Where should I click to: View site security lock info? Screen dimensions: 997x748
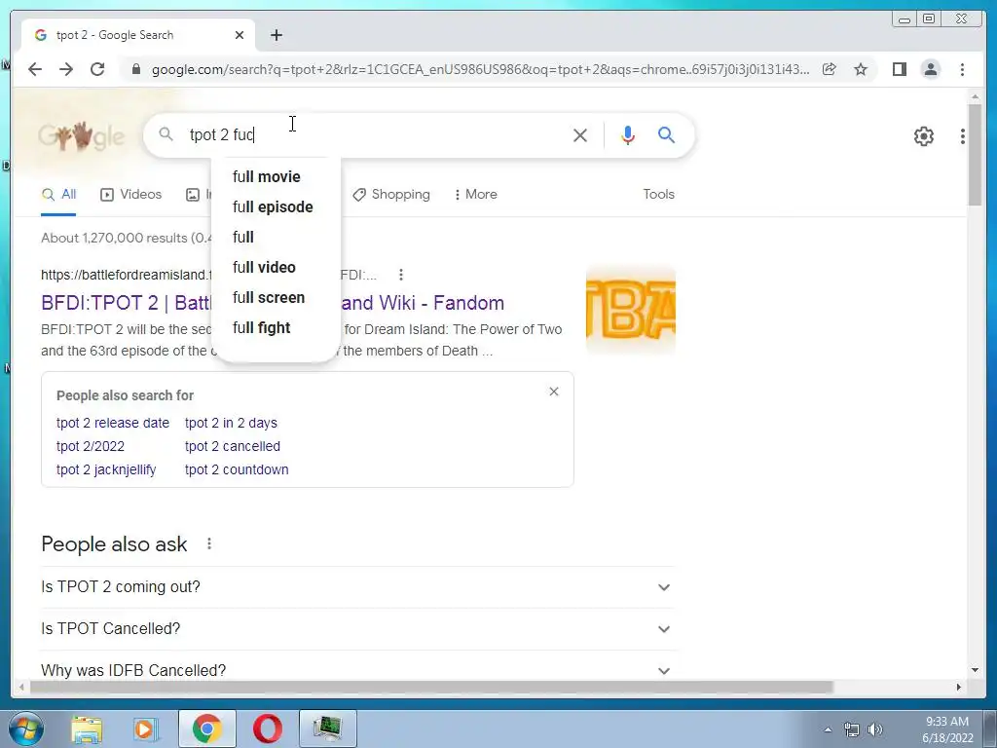coord(135,69)
